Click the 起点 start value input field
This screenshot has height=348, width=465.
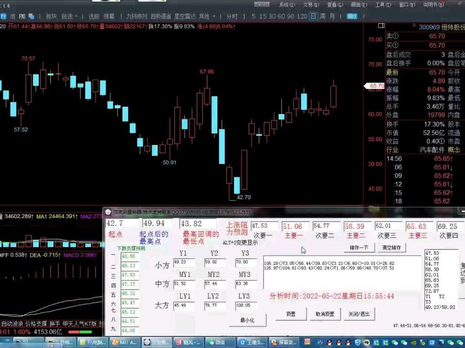121,223
